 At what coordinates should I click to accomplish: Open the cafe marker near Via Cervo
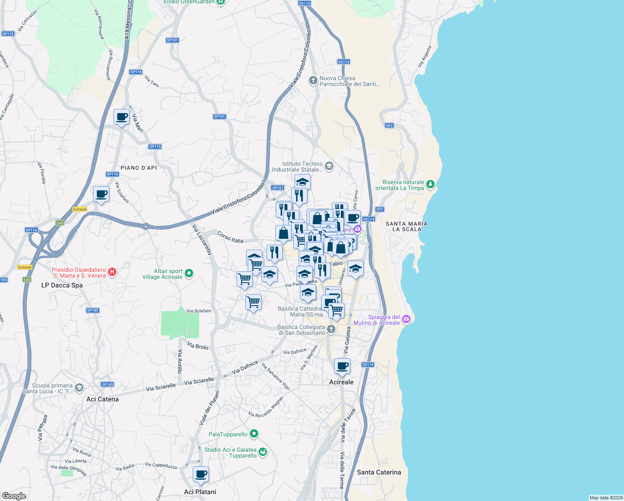353,218
